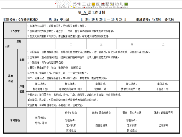
Task: Click the 健康：眼睛真明亮 cell
Action: [163, 113]
